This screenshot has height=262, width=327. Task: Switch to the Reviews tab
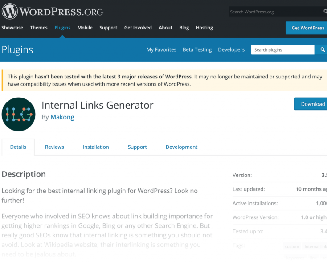[x=54, y=147]
